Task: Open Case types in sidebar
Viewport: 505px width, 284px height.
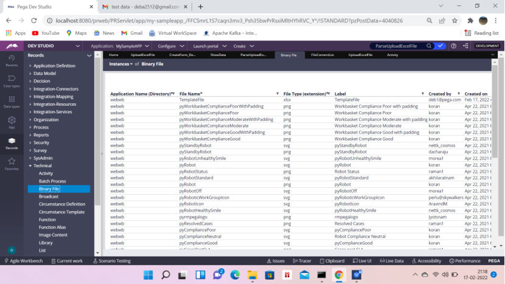Action: click(x=12, y=81)
